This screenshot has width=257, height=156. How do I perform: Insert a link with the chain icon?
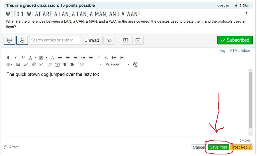tap(26, 65)
